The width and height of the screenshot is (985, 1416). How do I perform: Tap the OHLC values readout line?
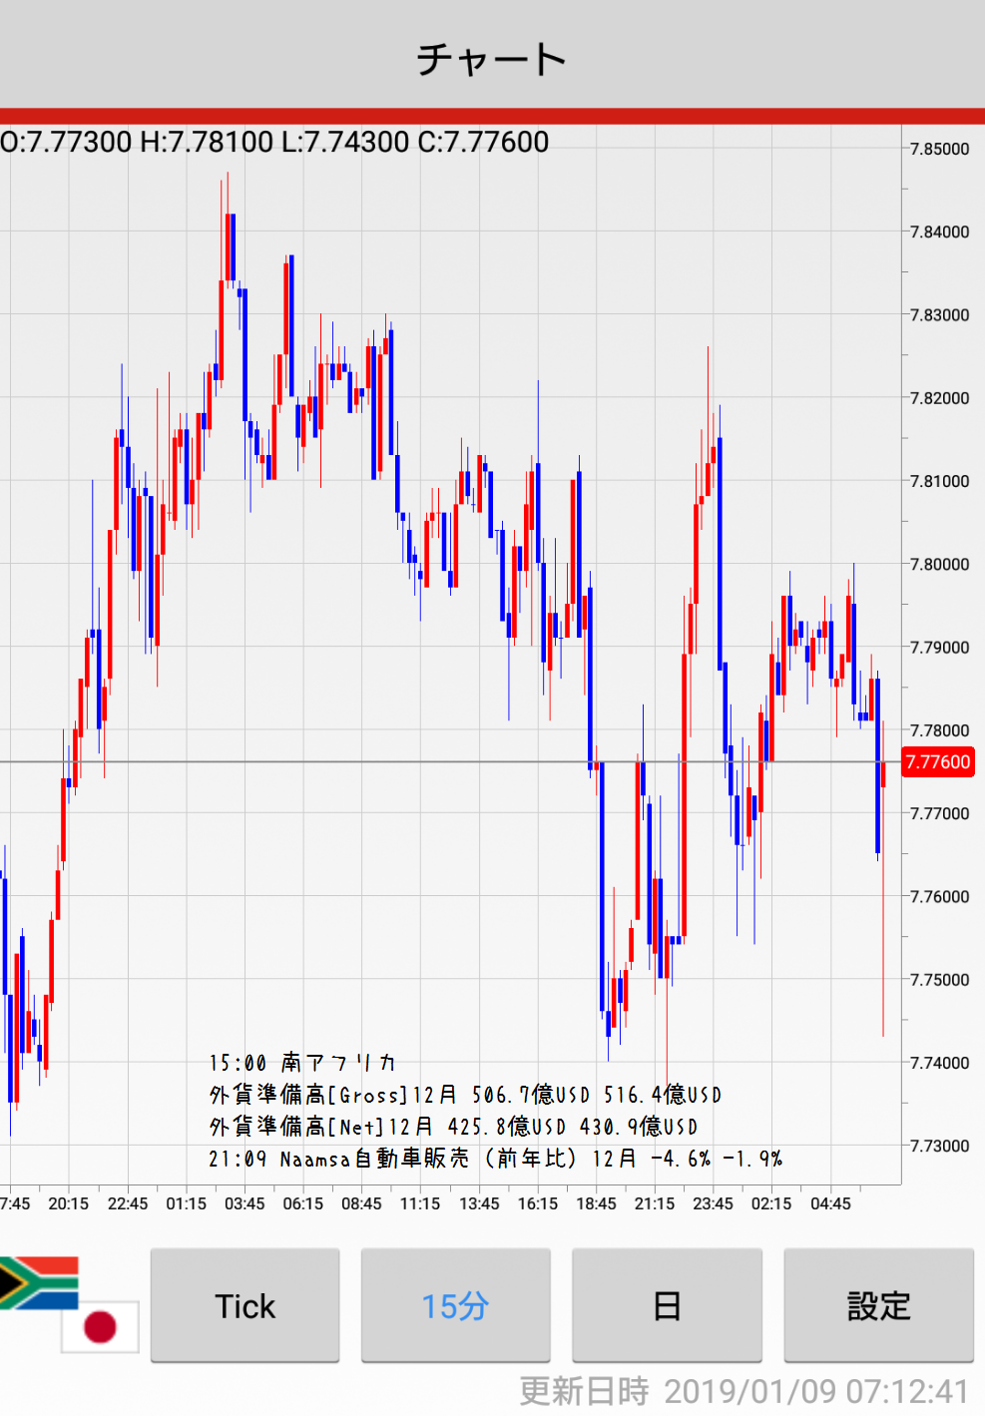coord(275,142)
